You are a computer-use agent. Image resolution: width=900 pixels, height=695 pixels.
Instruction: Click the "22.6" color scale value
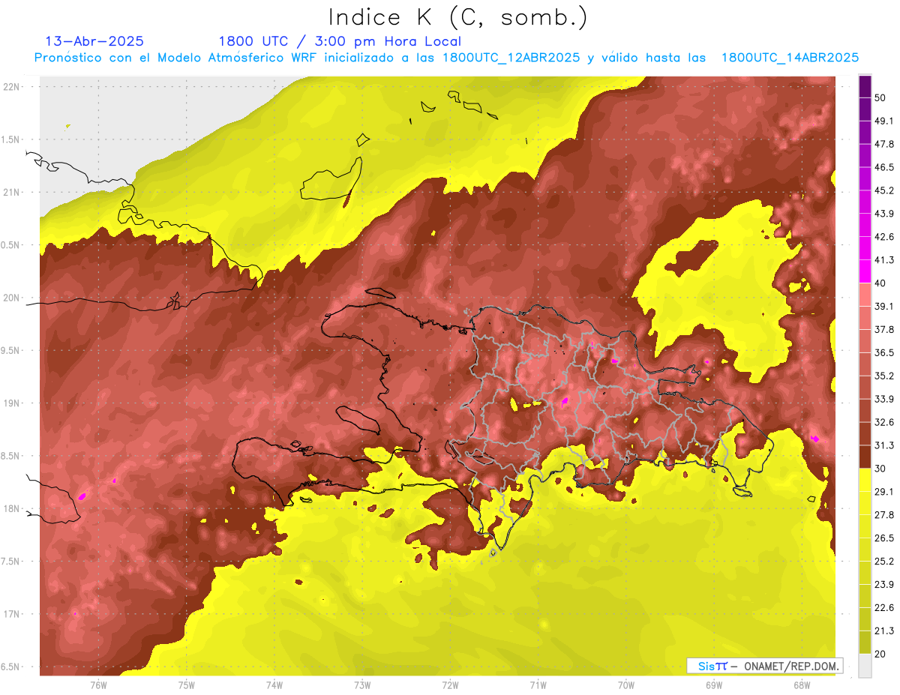[884, 607]
